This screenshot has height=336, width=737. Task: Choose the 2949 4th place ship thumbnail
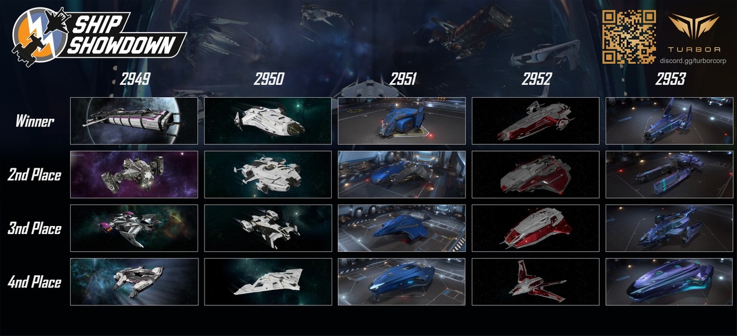[134, 282]
